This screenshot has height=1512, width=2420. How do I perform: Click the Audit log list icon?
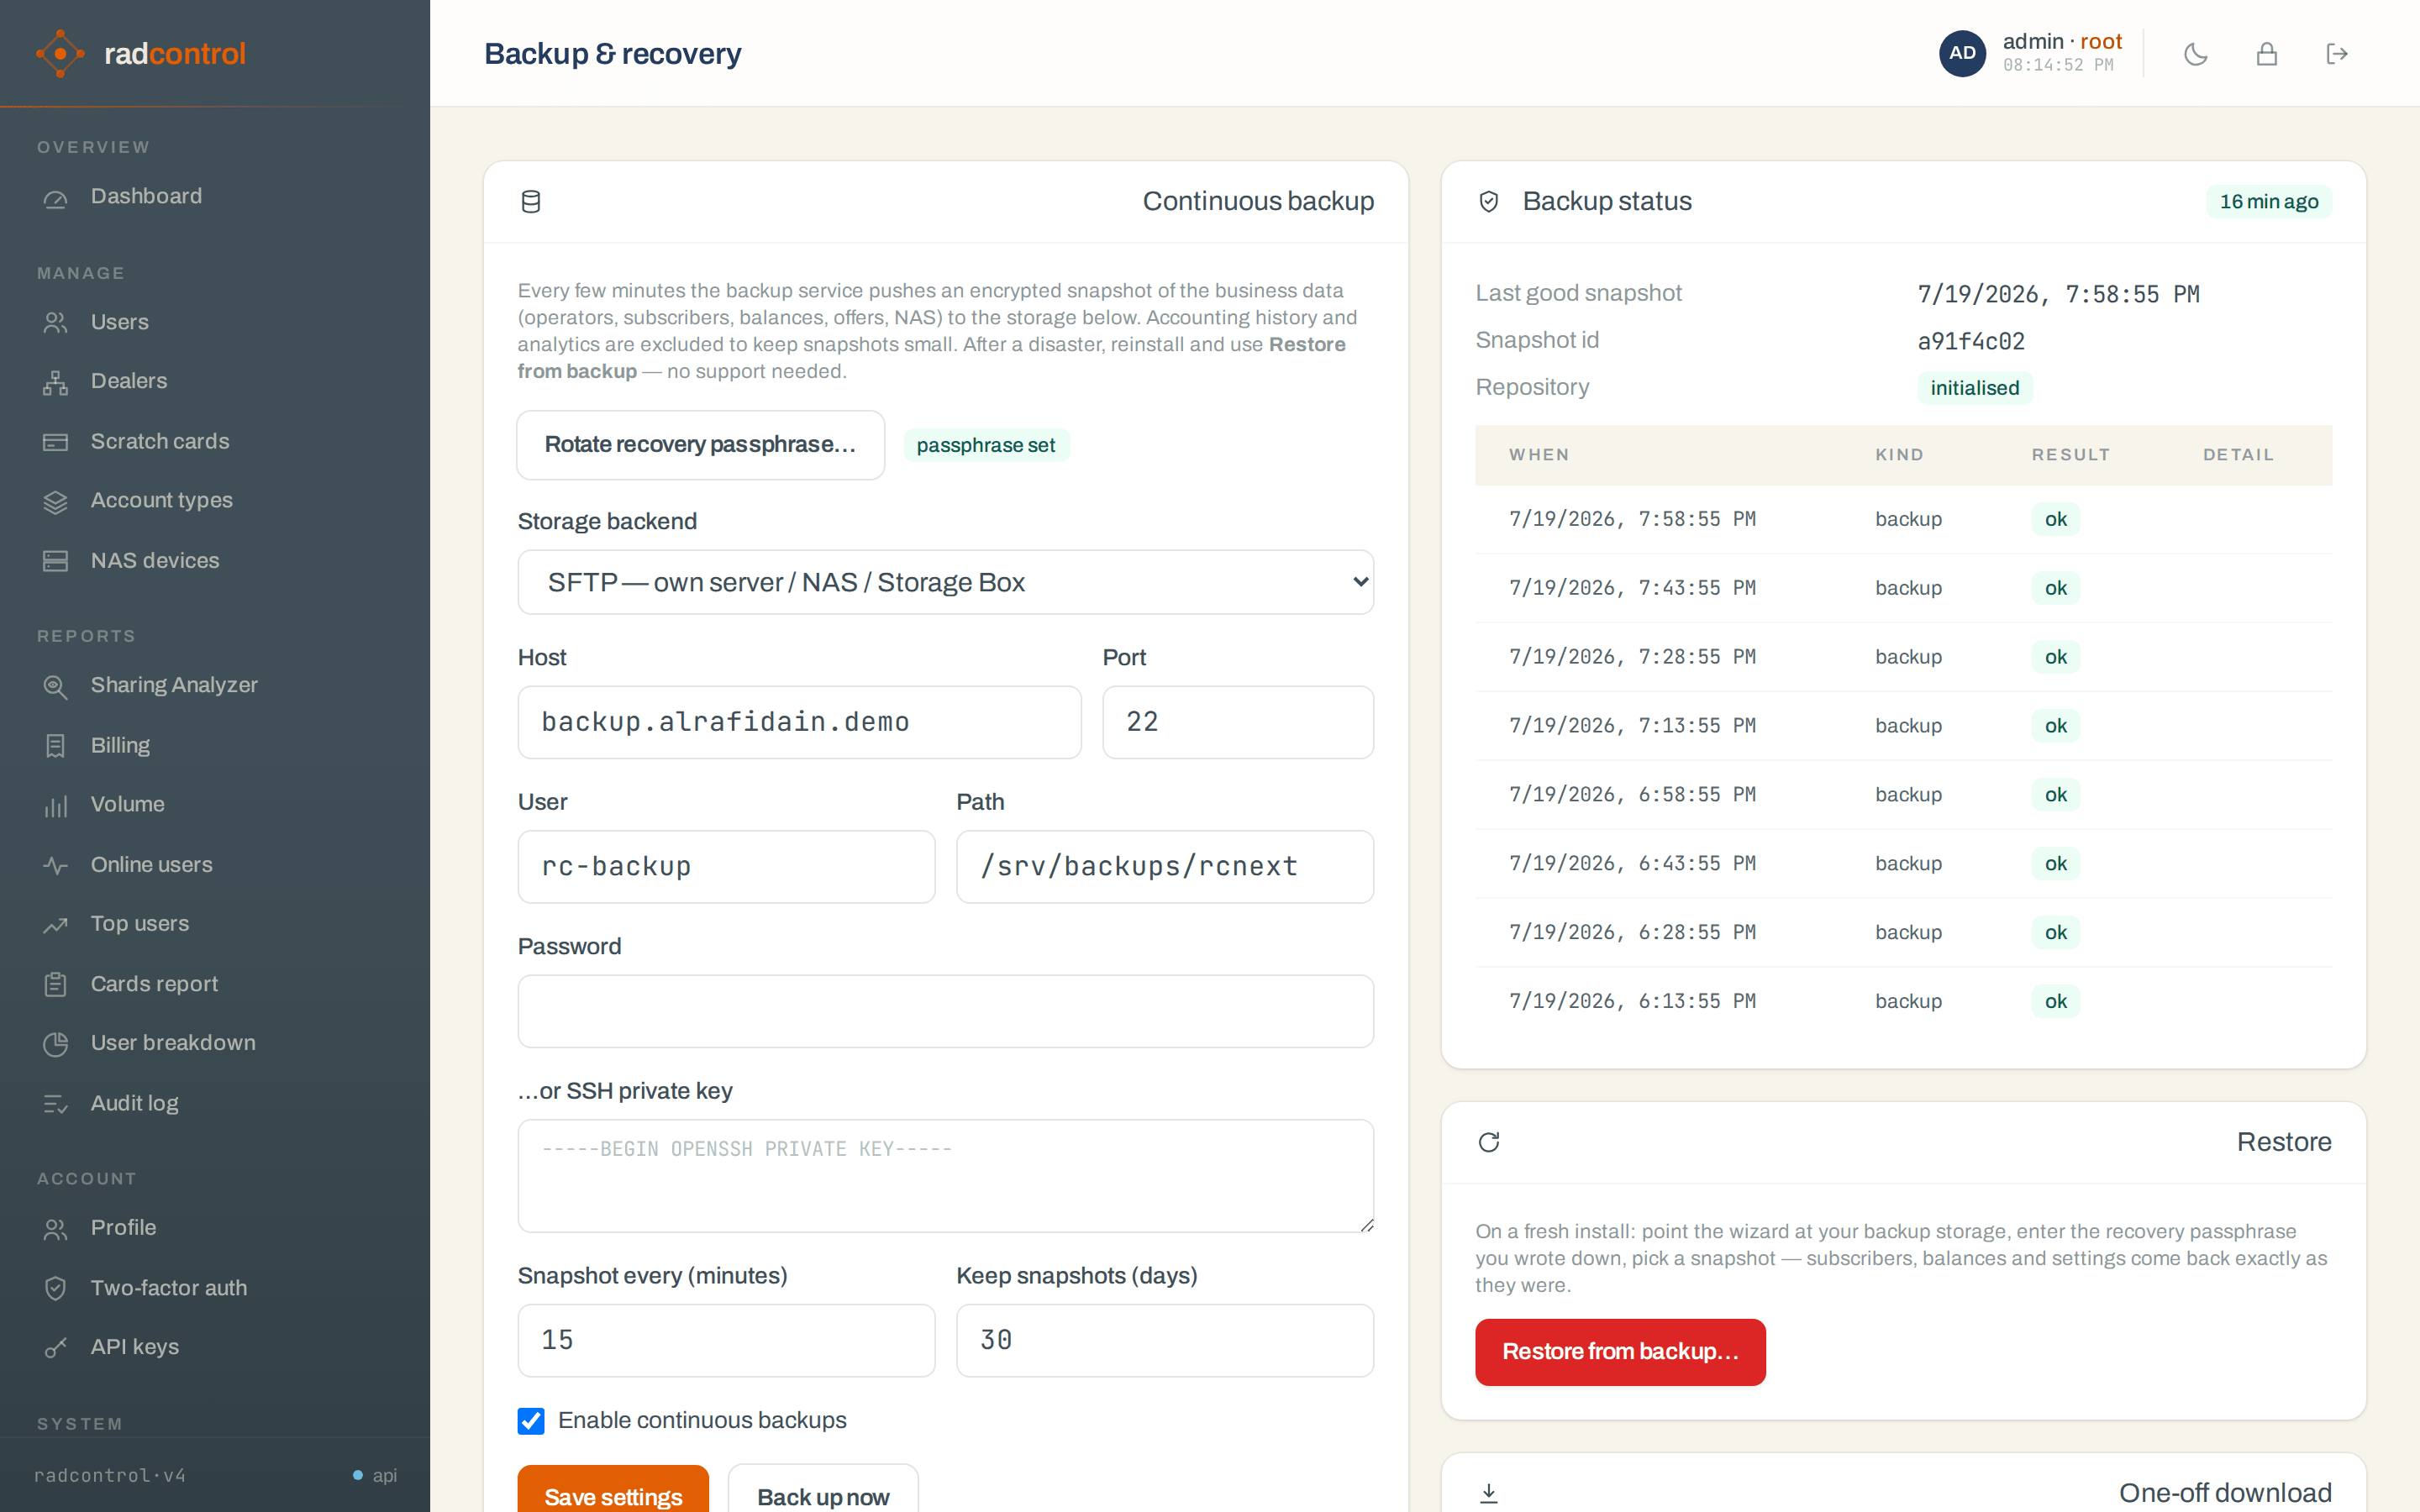[x=56, y=1103]
